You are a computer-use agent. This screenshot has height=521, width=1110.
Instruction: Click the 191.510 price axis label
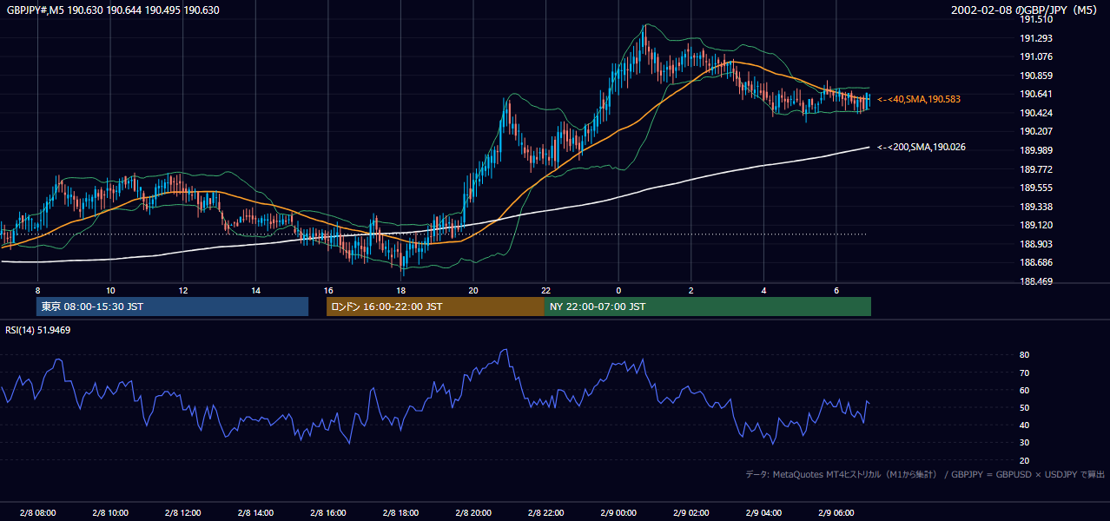(x=1036, y=19)
